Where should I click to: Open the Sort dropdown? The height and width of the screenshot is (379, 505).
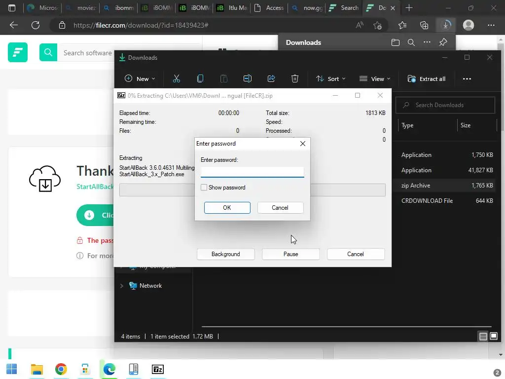[330, 78]
